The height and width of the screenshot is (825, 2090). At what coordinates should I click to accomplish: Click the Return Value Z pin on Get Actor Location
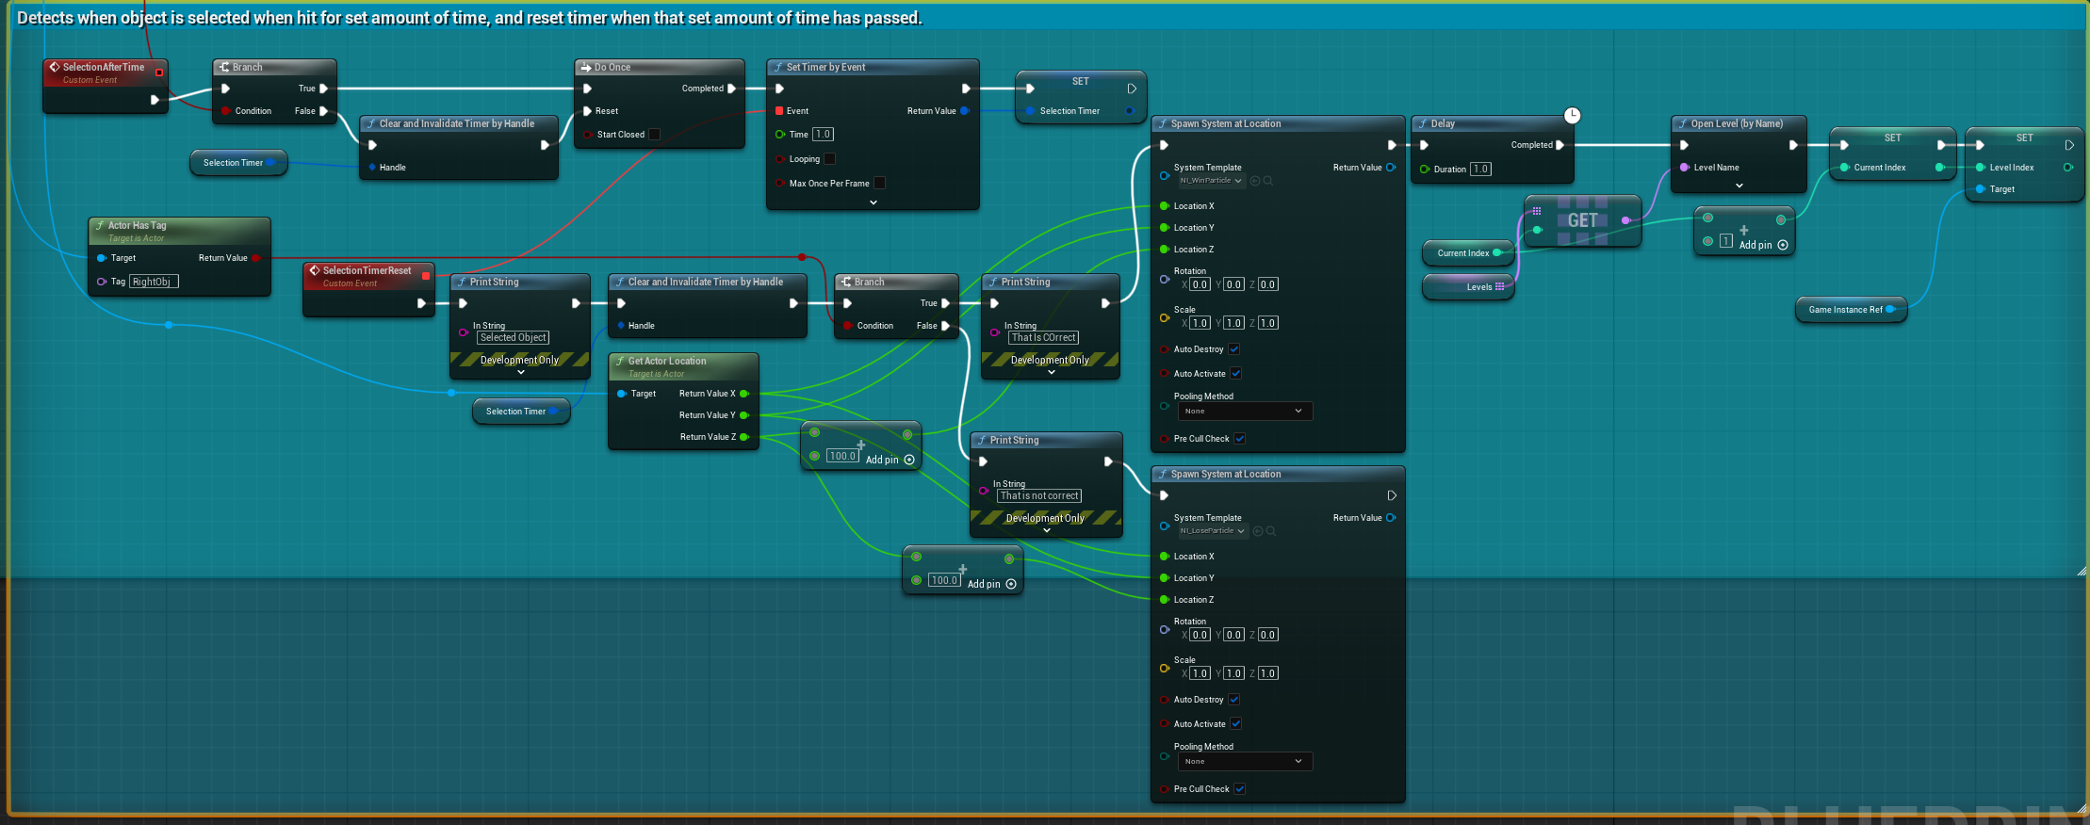click(744, 437)
